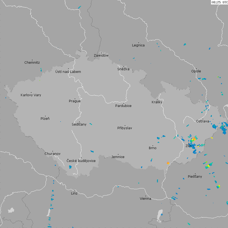The height and width of the screenshot is (228, 228).
Task: Select the Opole city label
Action: [x=196, y=71]
